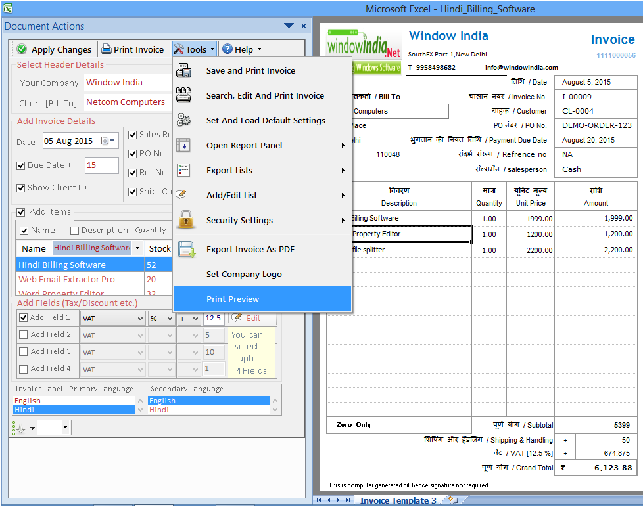This screenshot has height=507, width=643.
Task: Click the Export Lists icon
Action: (x=183, y=170)
